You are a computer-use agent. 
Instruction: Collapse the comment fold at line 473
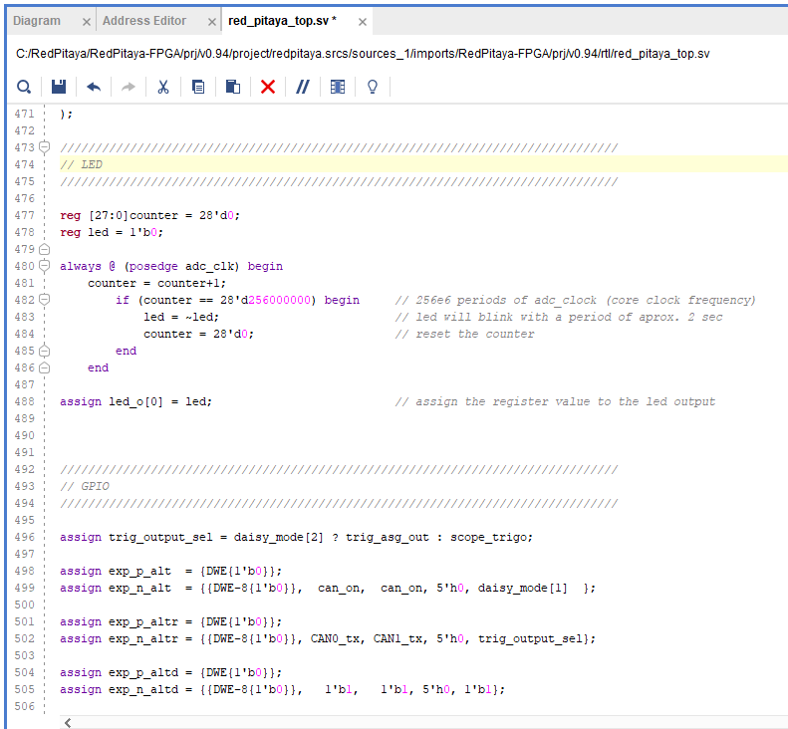44,147
